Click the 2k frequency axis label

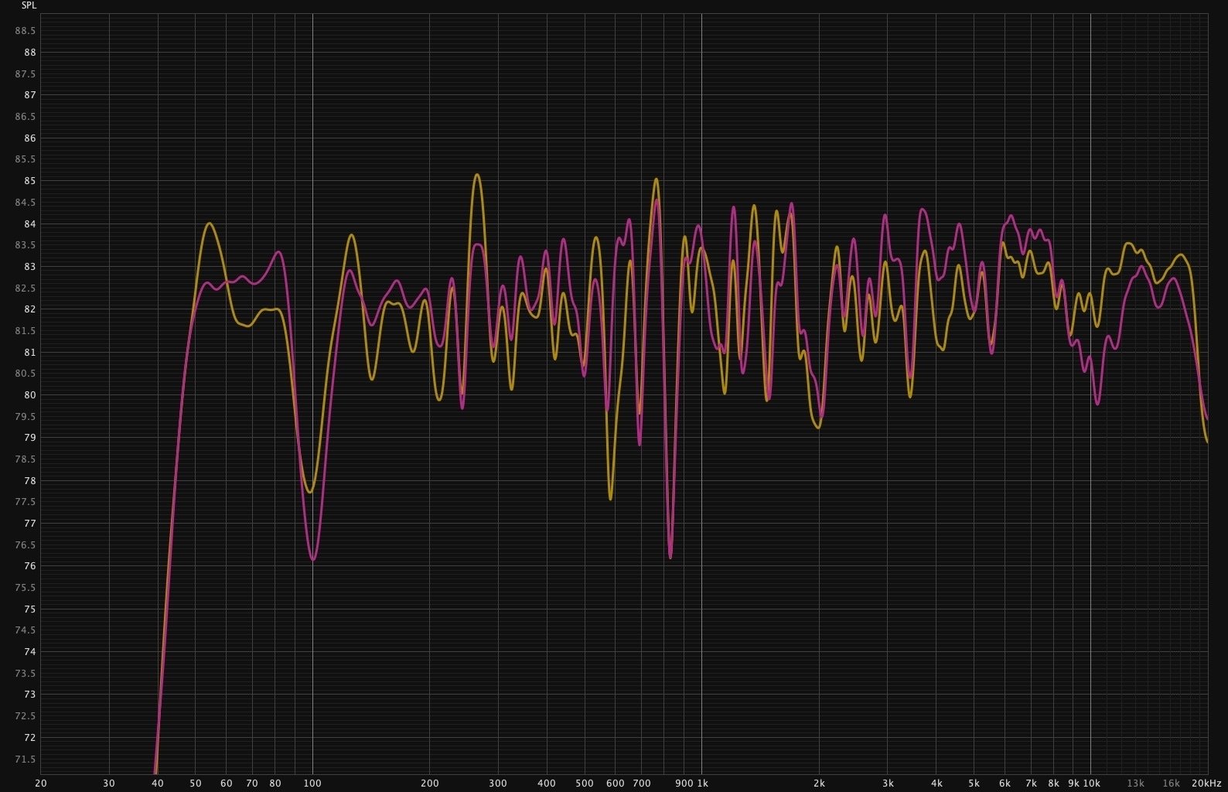819,783
